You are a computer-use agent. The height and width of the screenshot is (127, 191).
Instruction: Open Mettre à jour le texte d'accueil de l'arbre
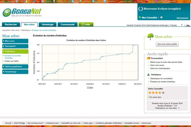(x=166, y=62)
